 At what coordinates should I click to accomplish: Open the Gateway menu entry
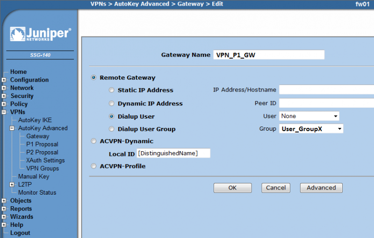(x=38, y=136)
